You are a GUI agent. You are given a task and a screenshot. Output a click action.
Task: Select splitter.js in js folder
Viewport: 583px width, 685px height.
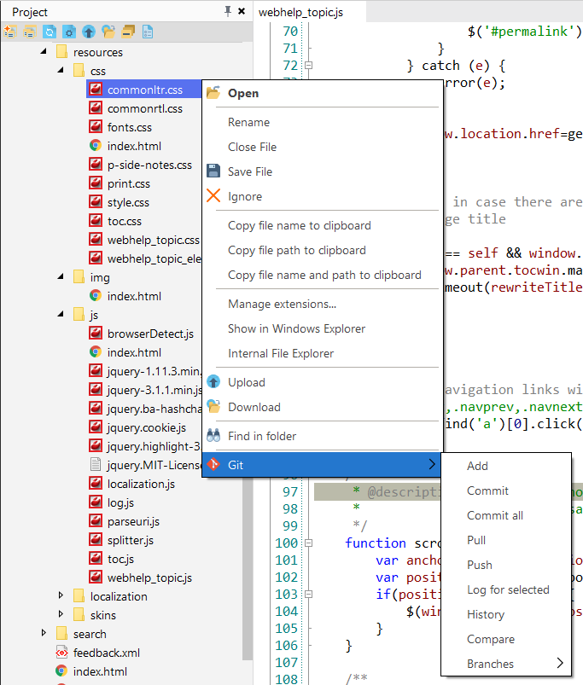tap(131, 540)
